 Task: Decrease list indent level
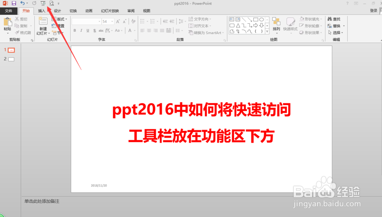coord(165,21)
